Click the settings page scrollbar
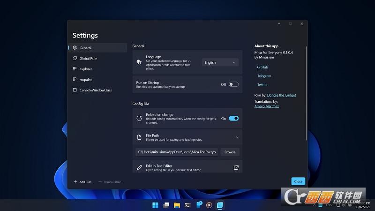Viewport: 375px width, 211px height. (x=307, y=93)
